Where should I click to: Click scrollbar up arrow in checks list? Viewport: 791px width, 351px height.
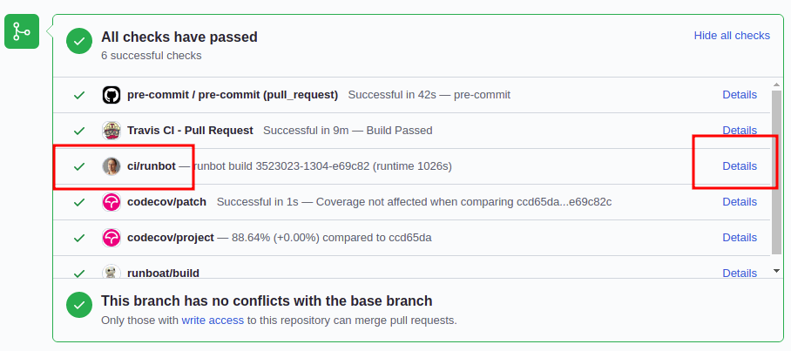[x=776, y=84]
